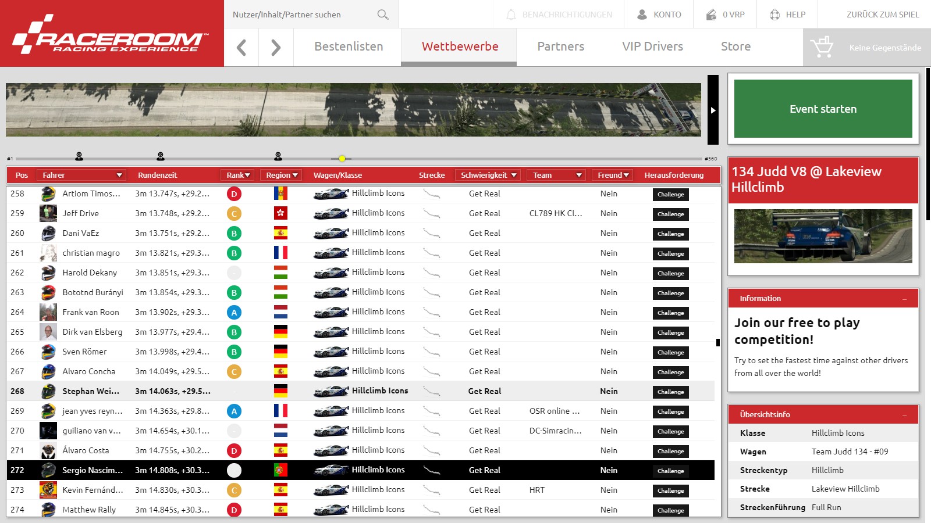Screen dimensions: 931x523
Task: Challenge Sergio Nascim in row 272
Action: pyautogui.click(x=670, y=471)
